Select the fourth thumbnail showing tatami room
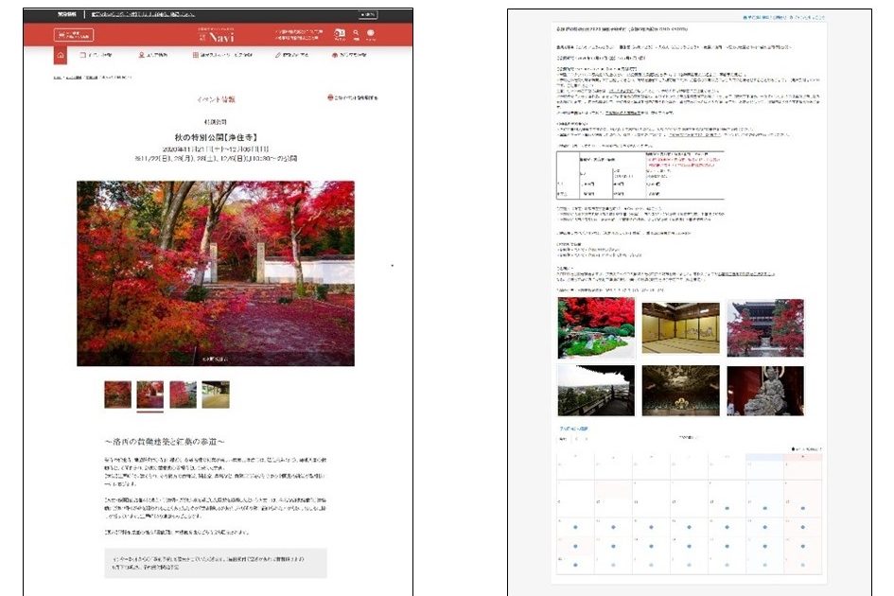Screen dimensions: 894x596 [215, 394]
